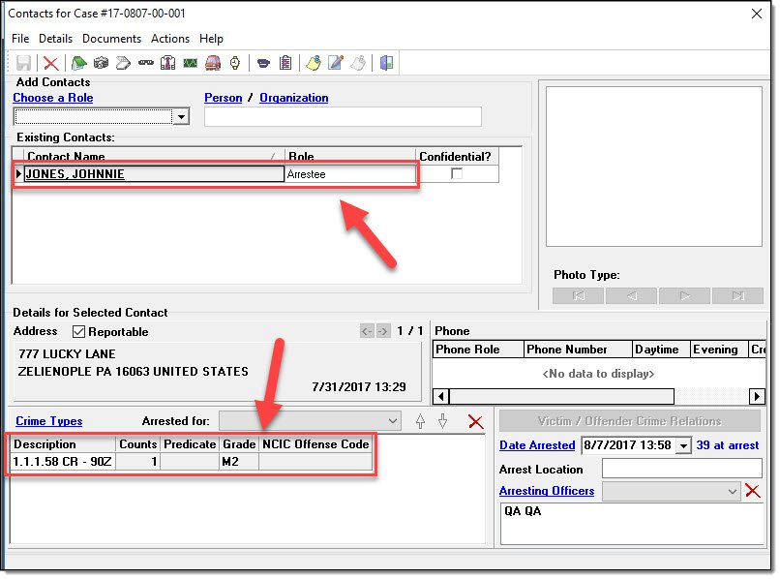Click the police cap officer toolbar icon
The width and height of the screenshot is (780, 579).
[x=263, y=64]
